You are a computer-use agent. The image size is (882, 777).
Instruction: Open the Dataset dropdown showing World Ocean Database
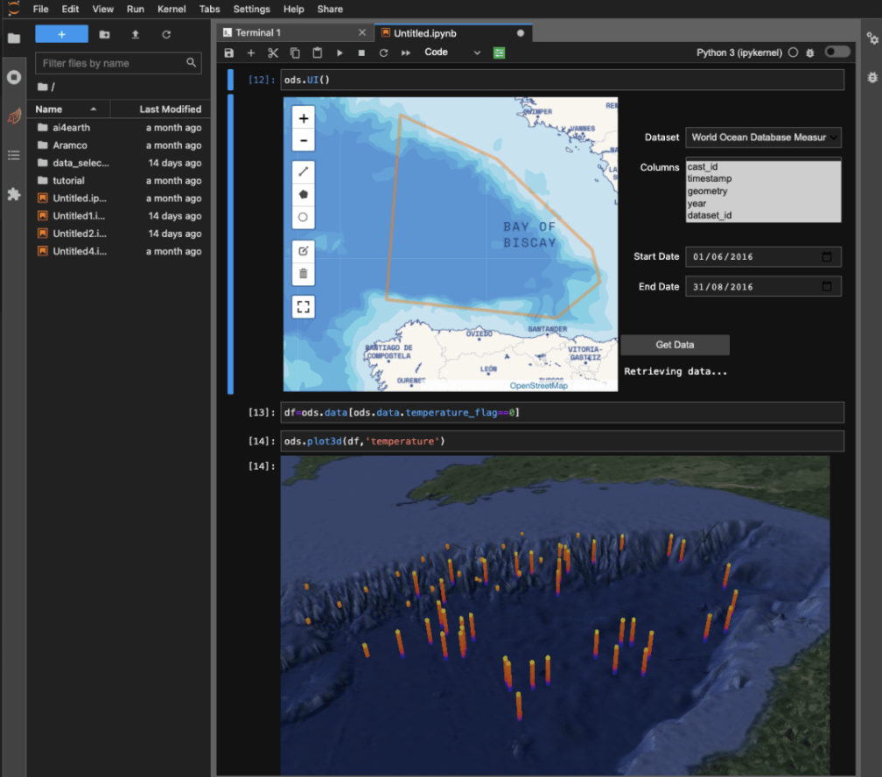tap(762, 137)
